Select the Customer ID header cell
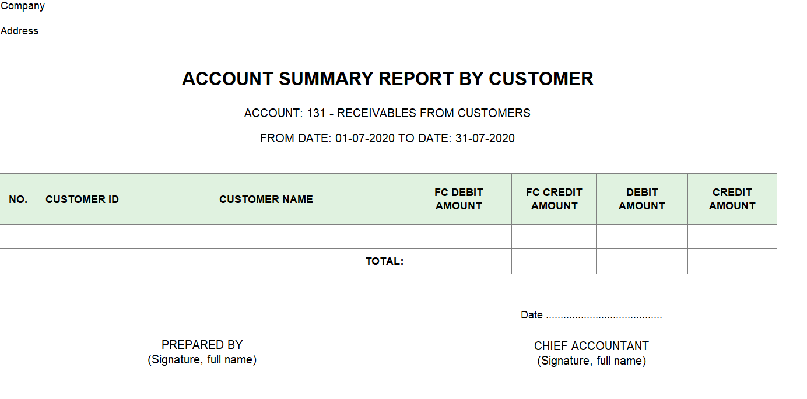The image size is (807, 399). pos(82,199)
